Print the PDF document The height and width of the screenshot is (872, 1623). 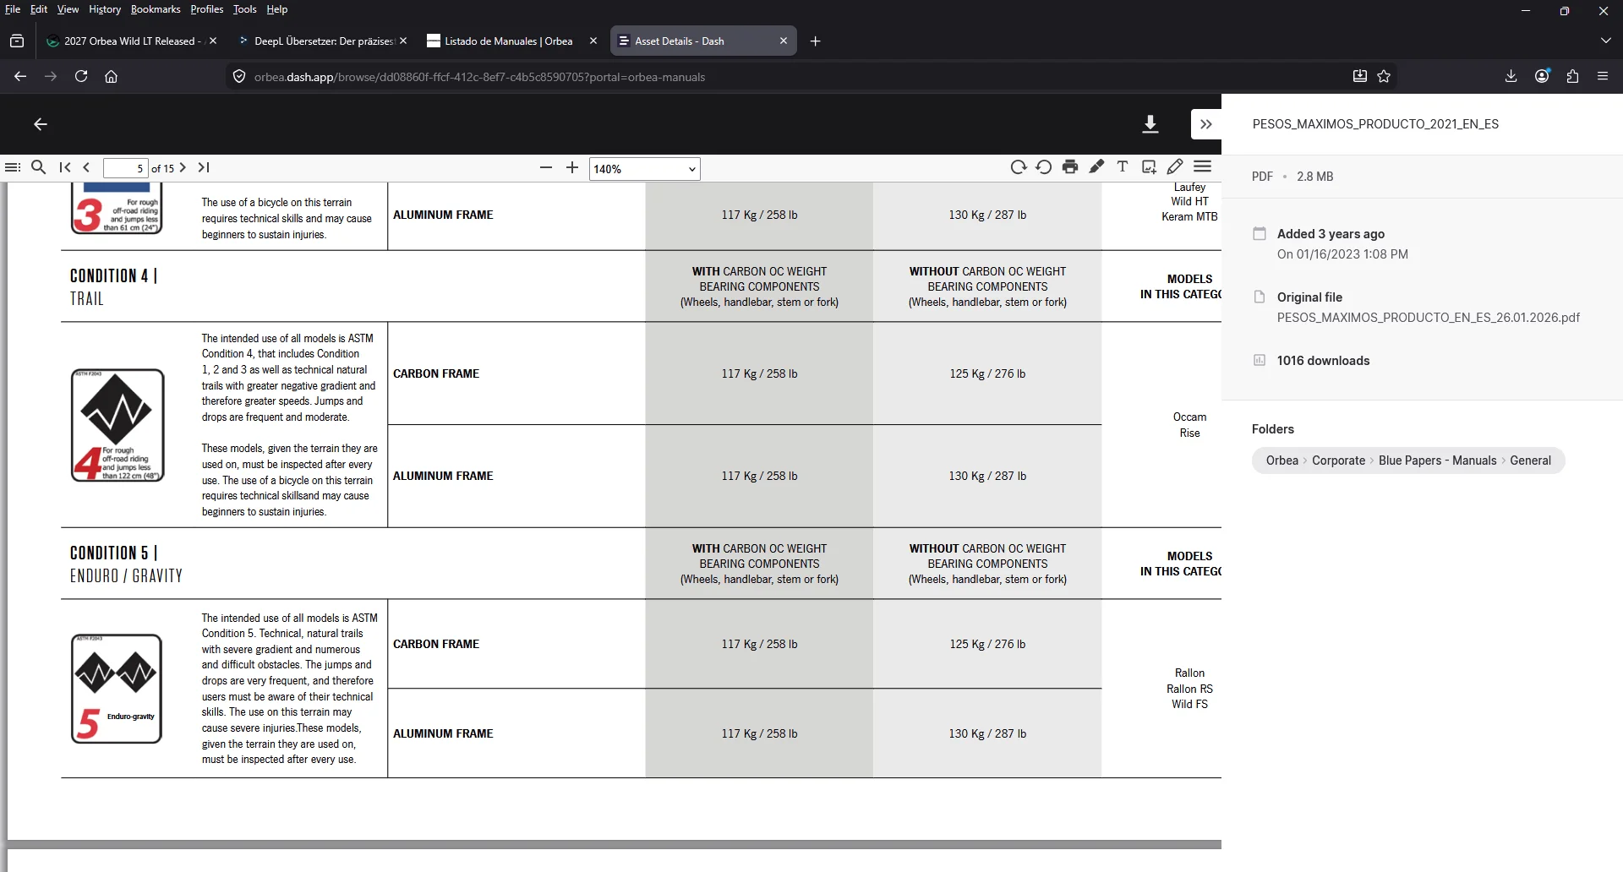[1070, 167]
